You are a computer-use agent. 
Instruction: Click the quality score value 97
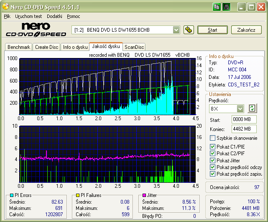(257, 187)
